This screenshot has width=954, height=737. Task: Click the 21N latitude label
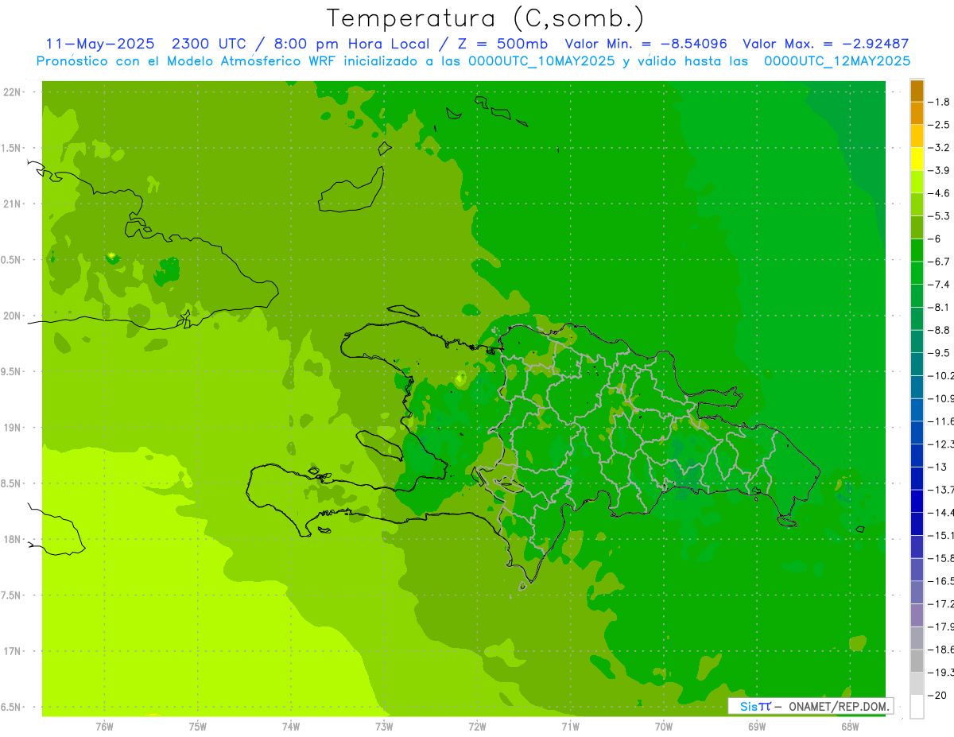pyautogui.click(x=12, y=204)
